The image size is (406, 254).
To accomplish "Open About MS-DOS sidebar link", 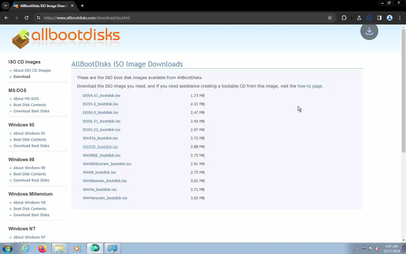I will coord(26,99).
